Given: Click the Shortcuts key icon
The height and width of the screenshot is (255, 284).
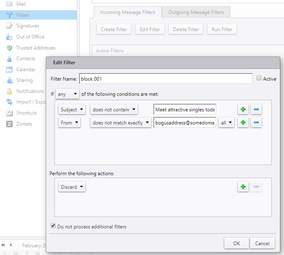Looking at the screenshot, I should tap(9, 113).
